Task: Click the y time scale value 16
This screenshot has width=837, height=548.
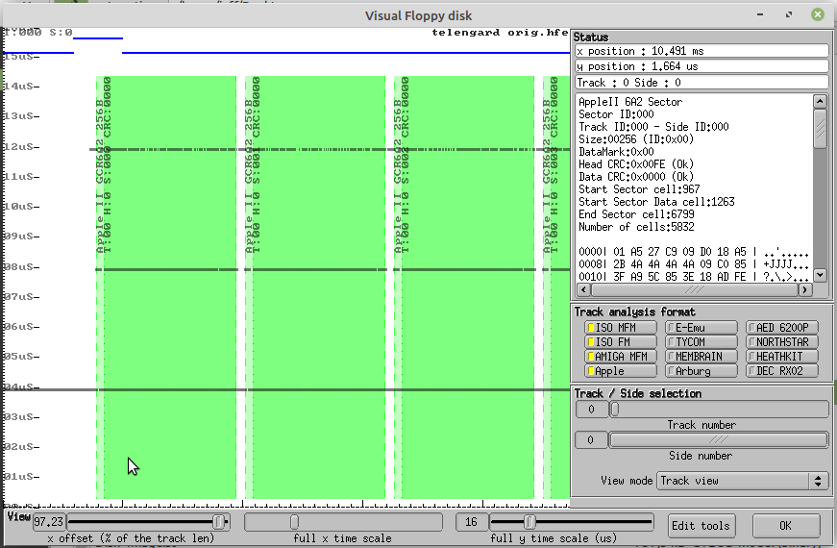Action: [471, 522]
